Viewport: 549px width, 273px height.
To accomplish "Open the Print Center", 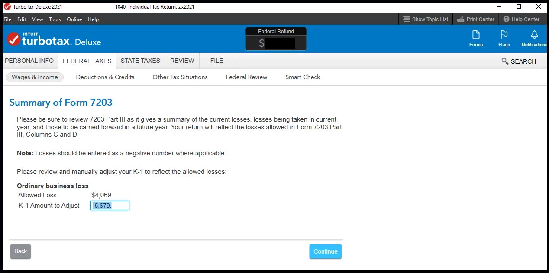I will point(476,19).
